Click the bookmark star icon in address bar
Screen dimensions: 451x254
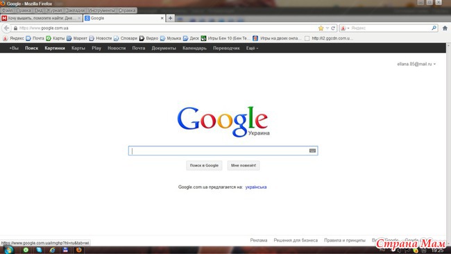321,28
